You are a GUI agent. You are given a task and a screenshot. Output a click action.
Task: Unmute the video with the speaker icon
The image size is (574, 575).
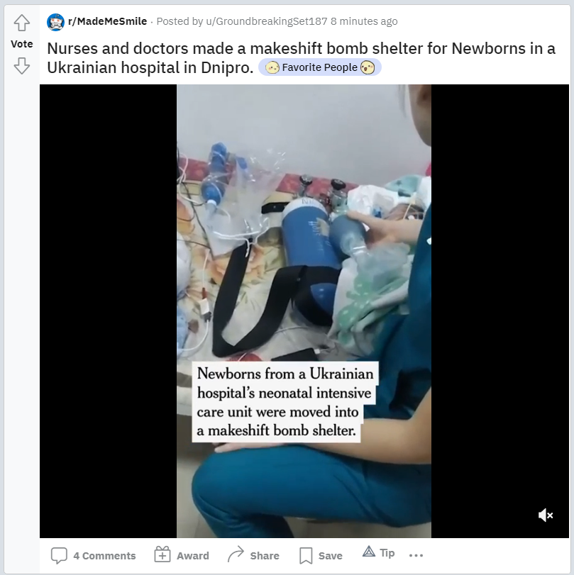546,515
